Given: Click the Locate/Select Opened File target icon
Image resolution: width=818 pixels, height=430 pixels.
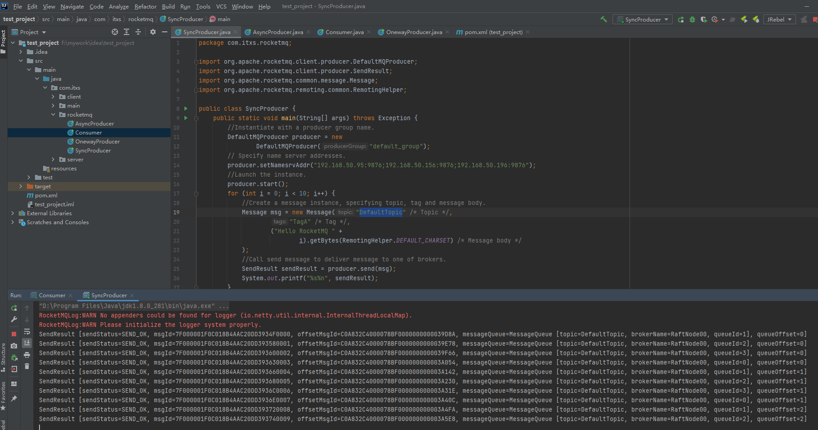Looking at the screenshot, I should (x=115, y=32).
